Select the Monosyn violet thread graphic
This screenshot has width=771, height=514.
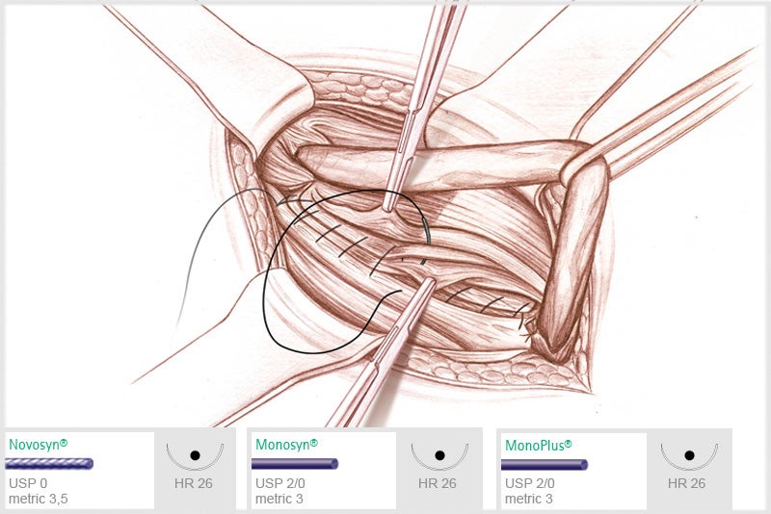pos(295,463)
